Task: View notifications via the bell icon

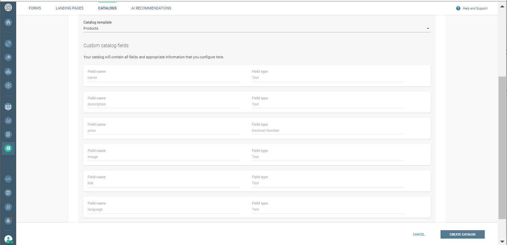Action: pyautogui.click(x=8, y=221)
